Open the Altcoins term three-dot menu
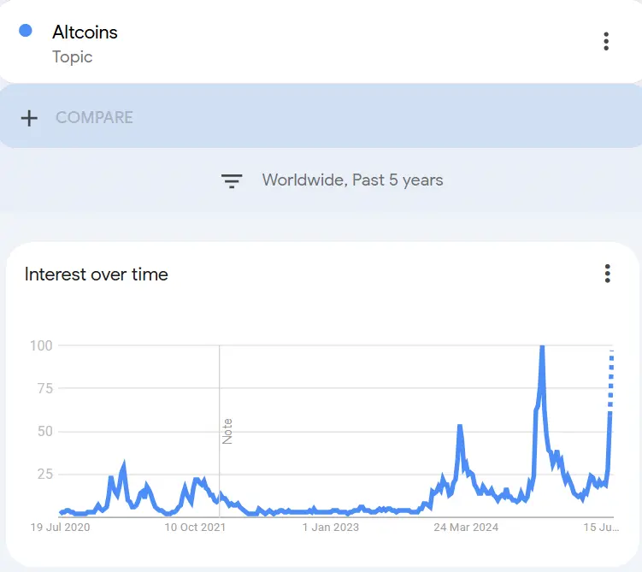The image size is (642, 572). [x=606, y=41]
